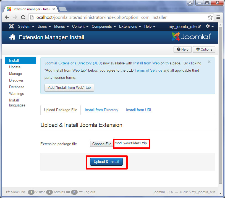The width and height of the screenshot is (225, 198).
Task: Click the Visitor count badge
Action: (31, 192)
